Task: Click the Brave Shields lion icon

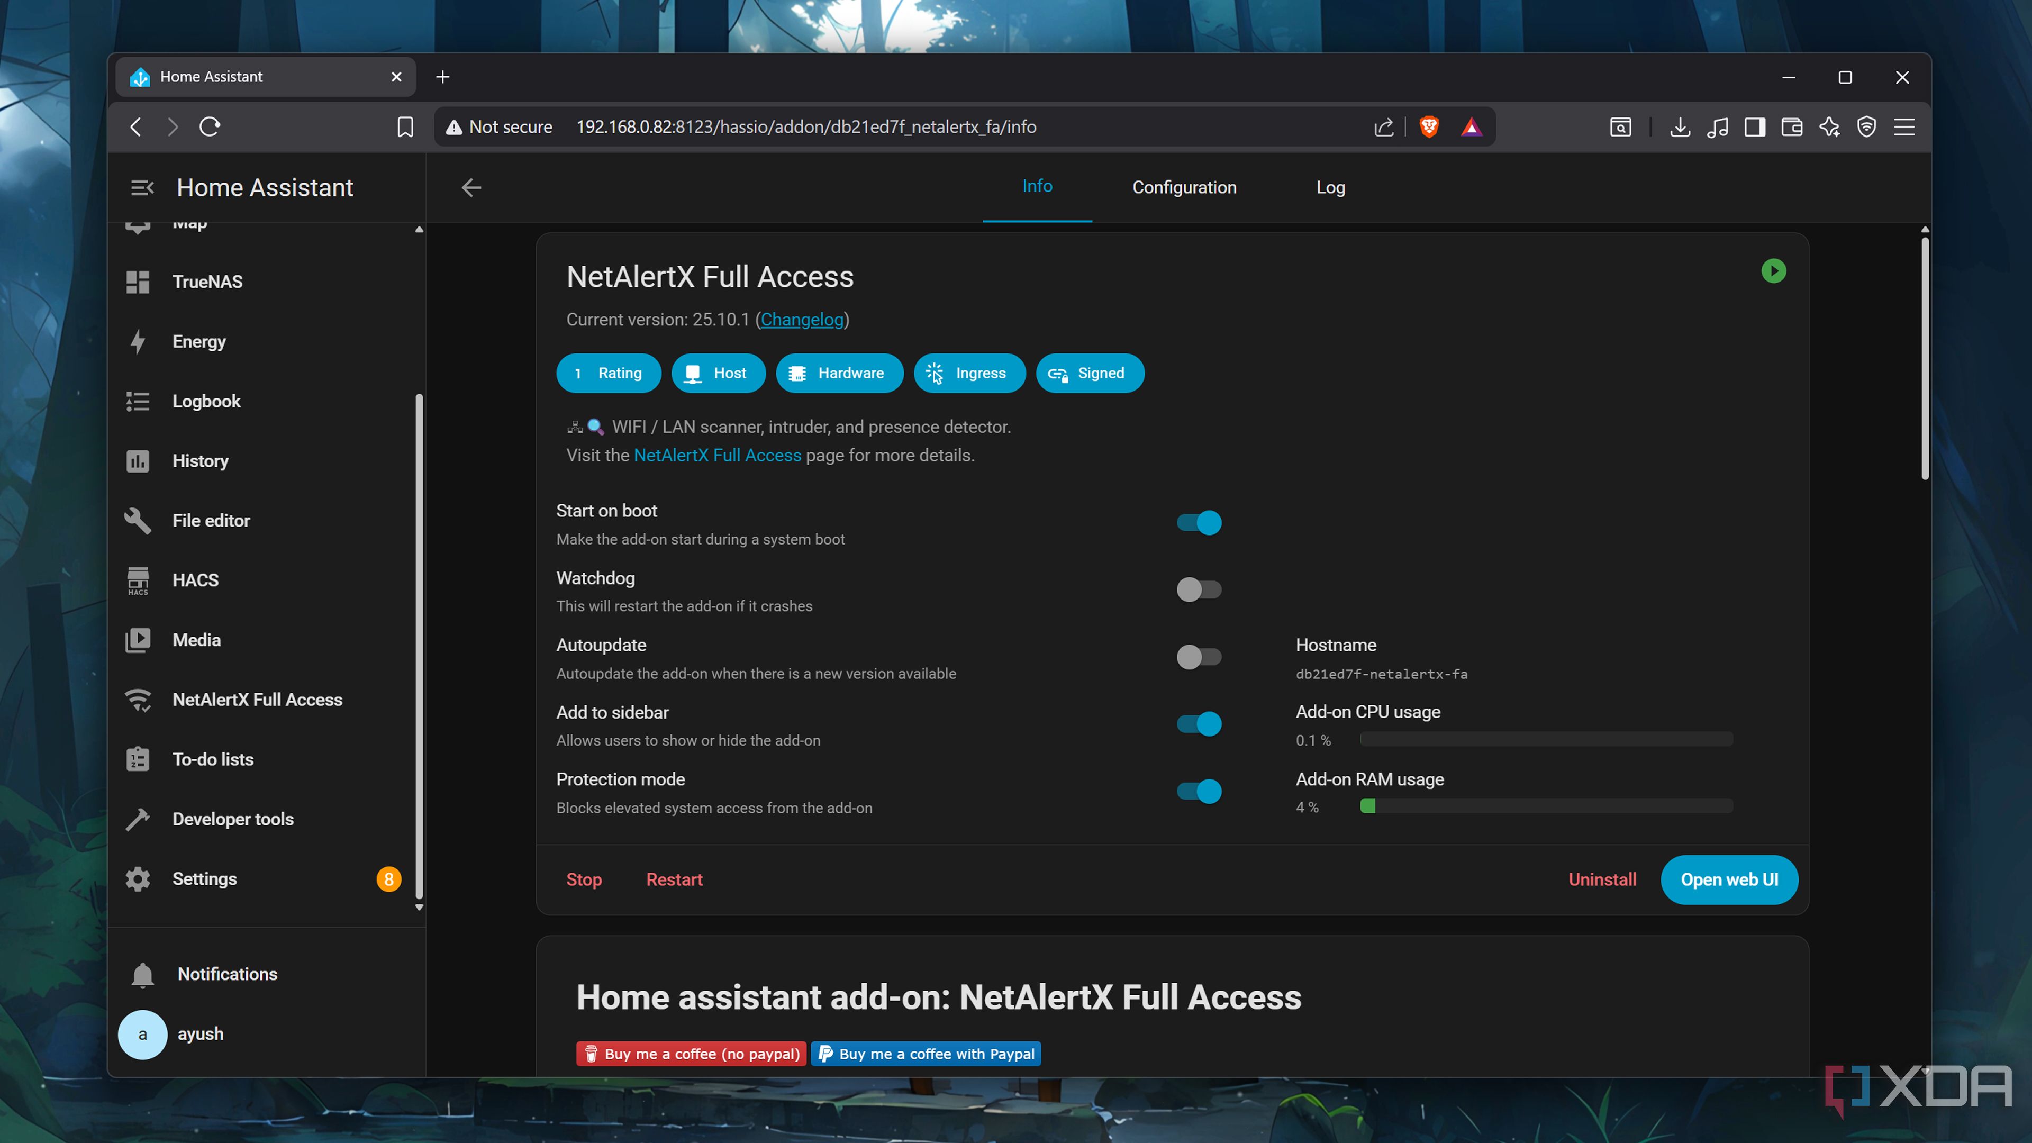Action: click(1429, 127)
